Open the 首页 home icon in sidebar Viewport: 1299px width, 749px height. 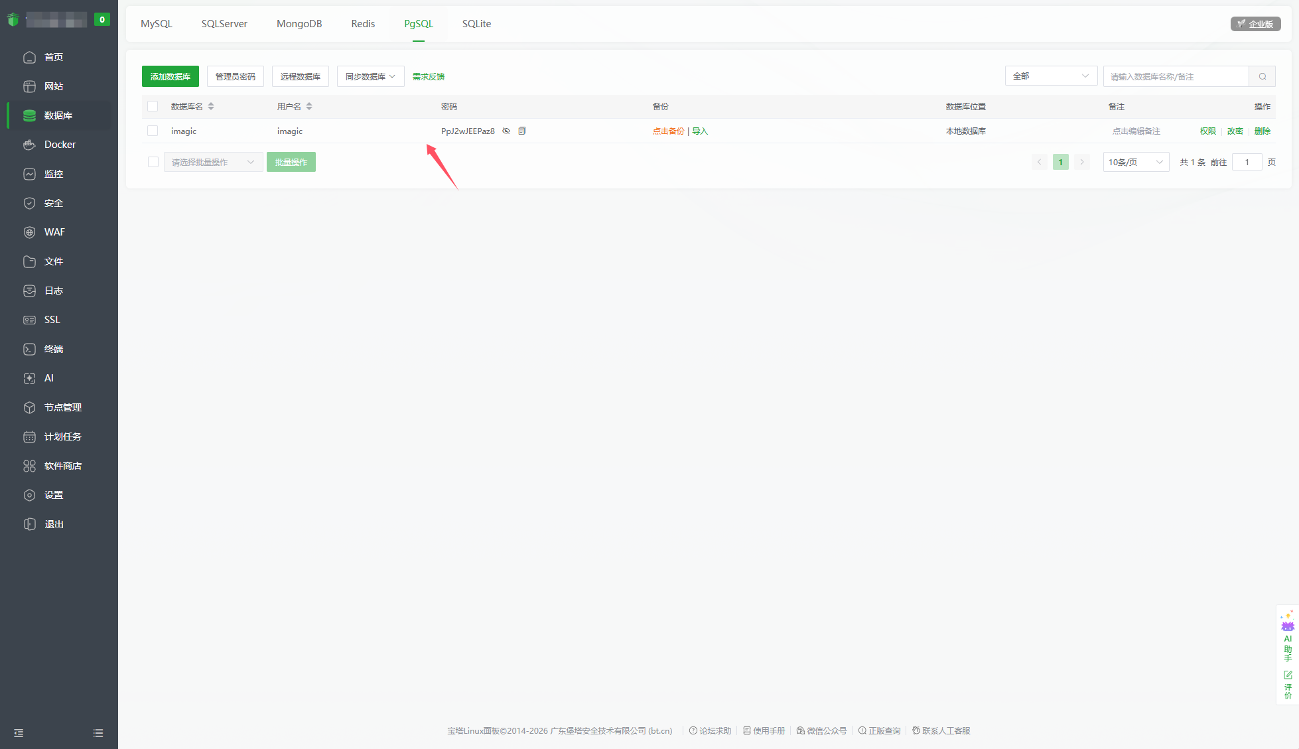click(x=29, y=57)
